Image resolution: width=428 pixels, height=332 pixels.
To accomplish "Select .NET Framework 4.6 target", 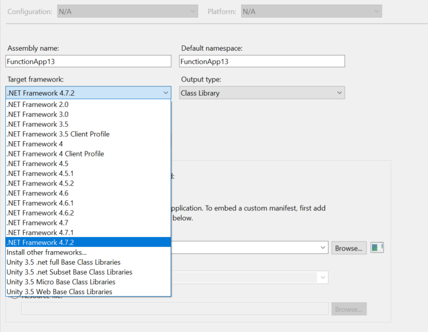I will [88, 193].
